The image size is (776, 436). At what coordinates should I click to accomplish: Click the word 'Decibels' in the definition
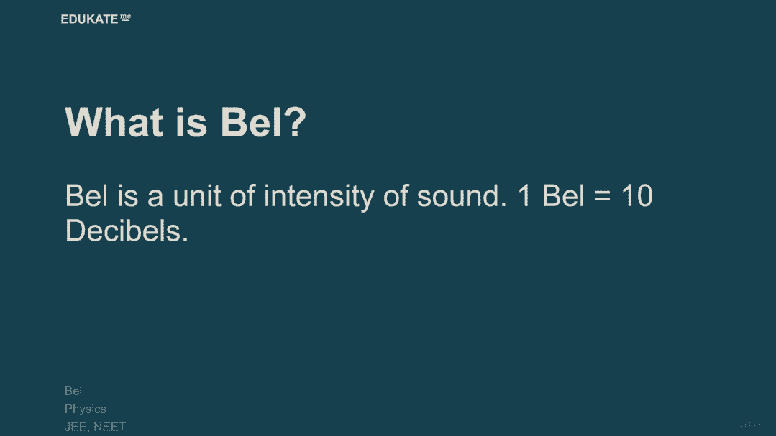127,231
